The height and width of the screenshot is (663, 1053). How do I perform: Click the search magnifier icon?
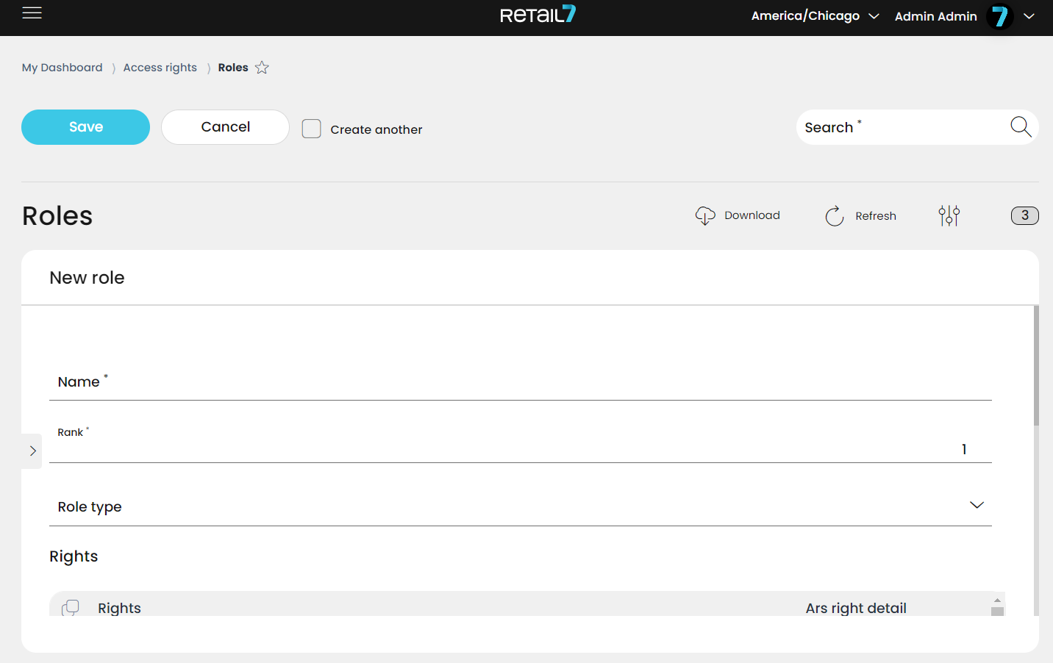click(1020, 127)
